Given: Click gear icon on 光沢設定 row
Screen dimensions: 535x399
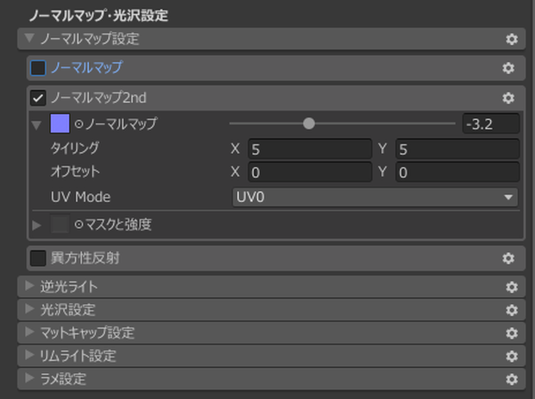Looking at the screenshot, I should coord(512,310).
